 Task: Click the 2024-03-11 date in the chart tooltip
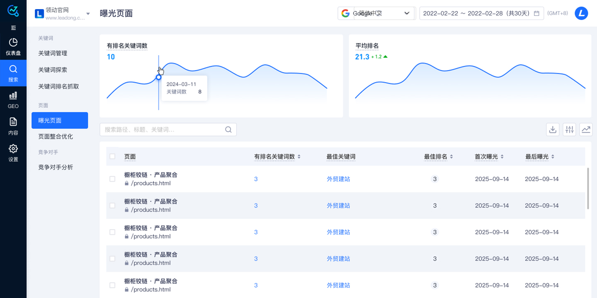(181, 84)
